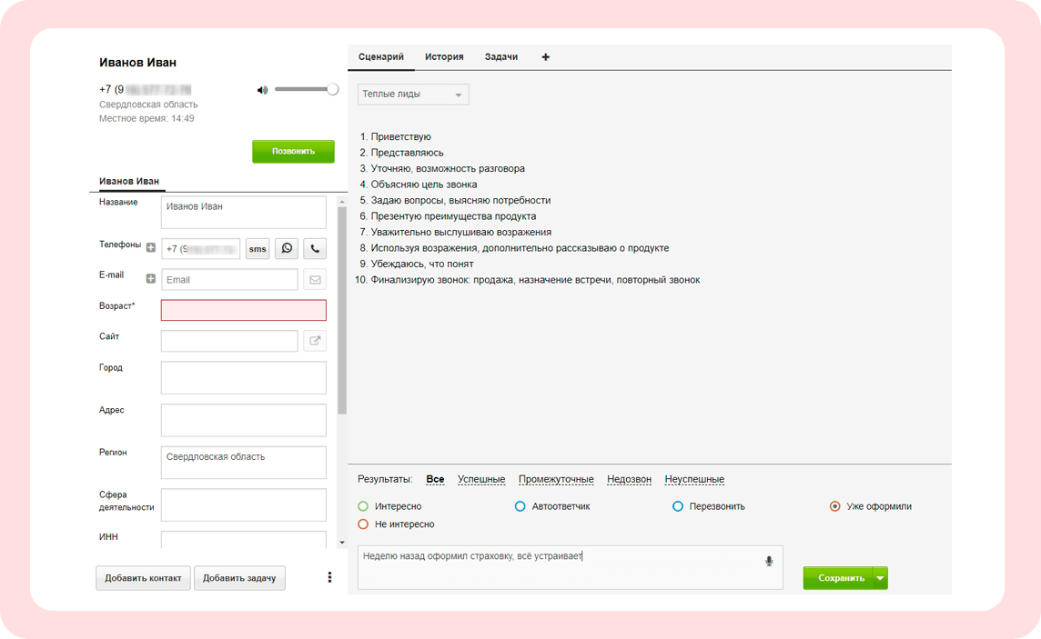Screen dimensions: 1041x639
Task: Click the add E-mail plus icon
Action: [151, 278]
